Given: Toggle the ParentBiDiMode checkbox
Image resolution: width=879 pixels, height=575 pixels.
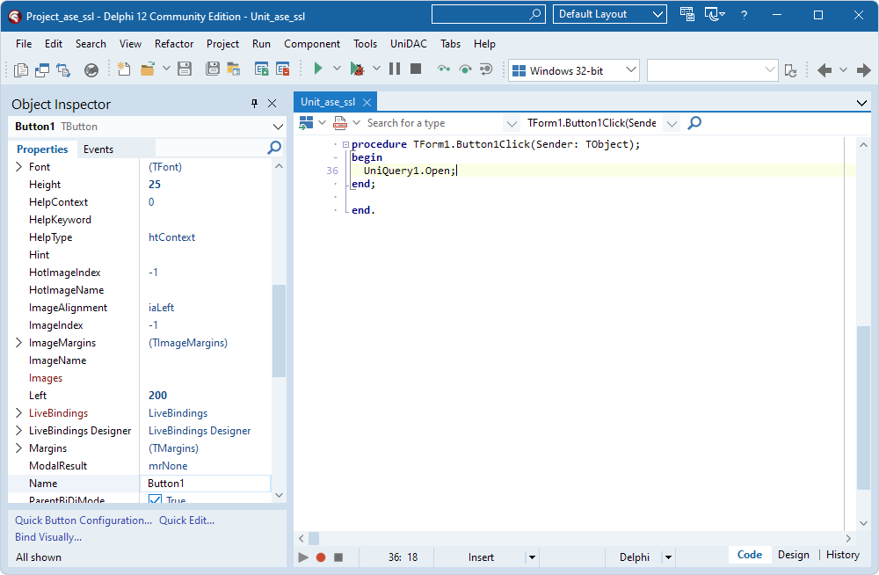Looking at the screenshot, I should [x=156, y=500].
